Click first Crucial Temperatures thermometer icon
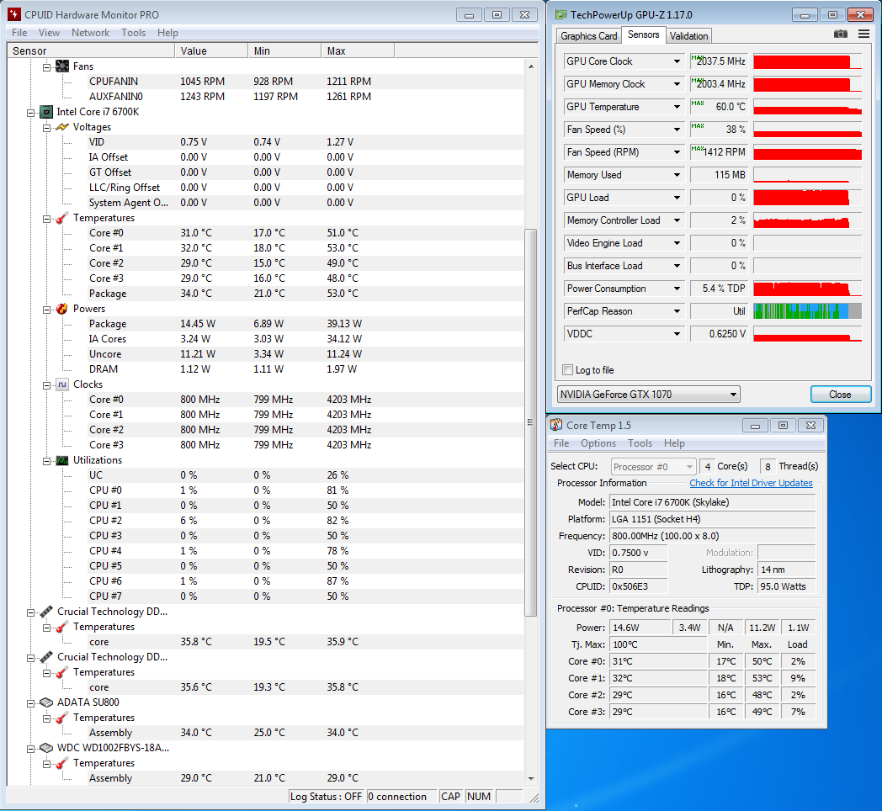This screenshot has width=882, height=811. [62, 627]
